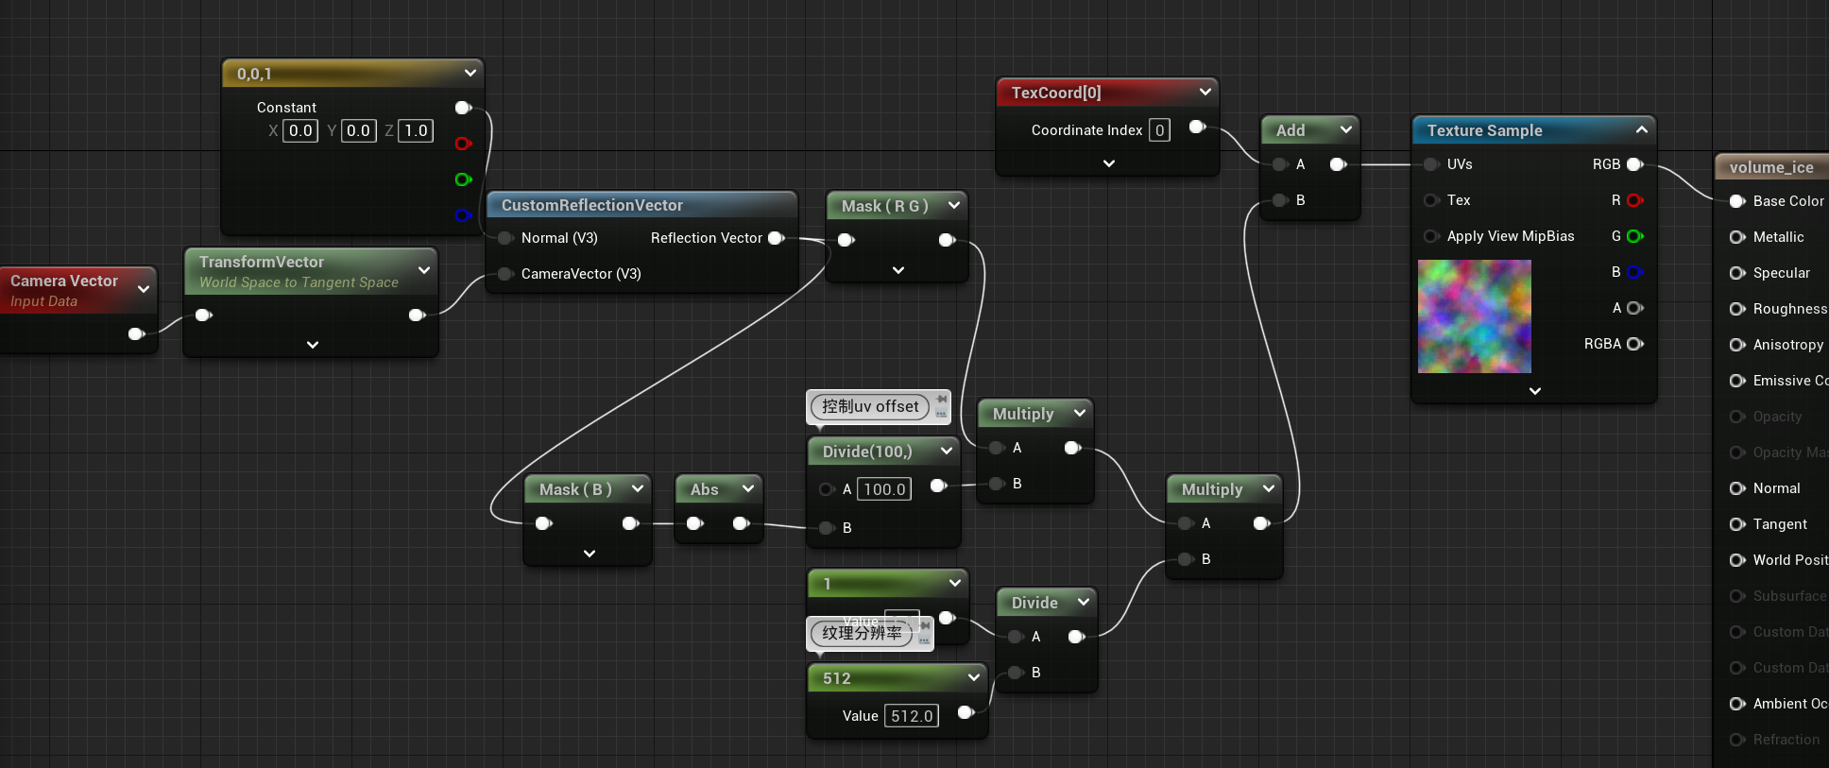Viewport: 1829px width, 768px height.
Task: Select the CustomReflectionVector node by its title
Action: (x=592, y=205)
